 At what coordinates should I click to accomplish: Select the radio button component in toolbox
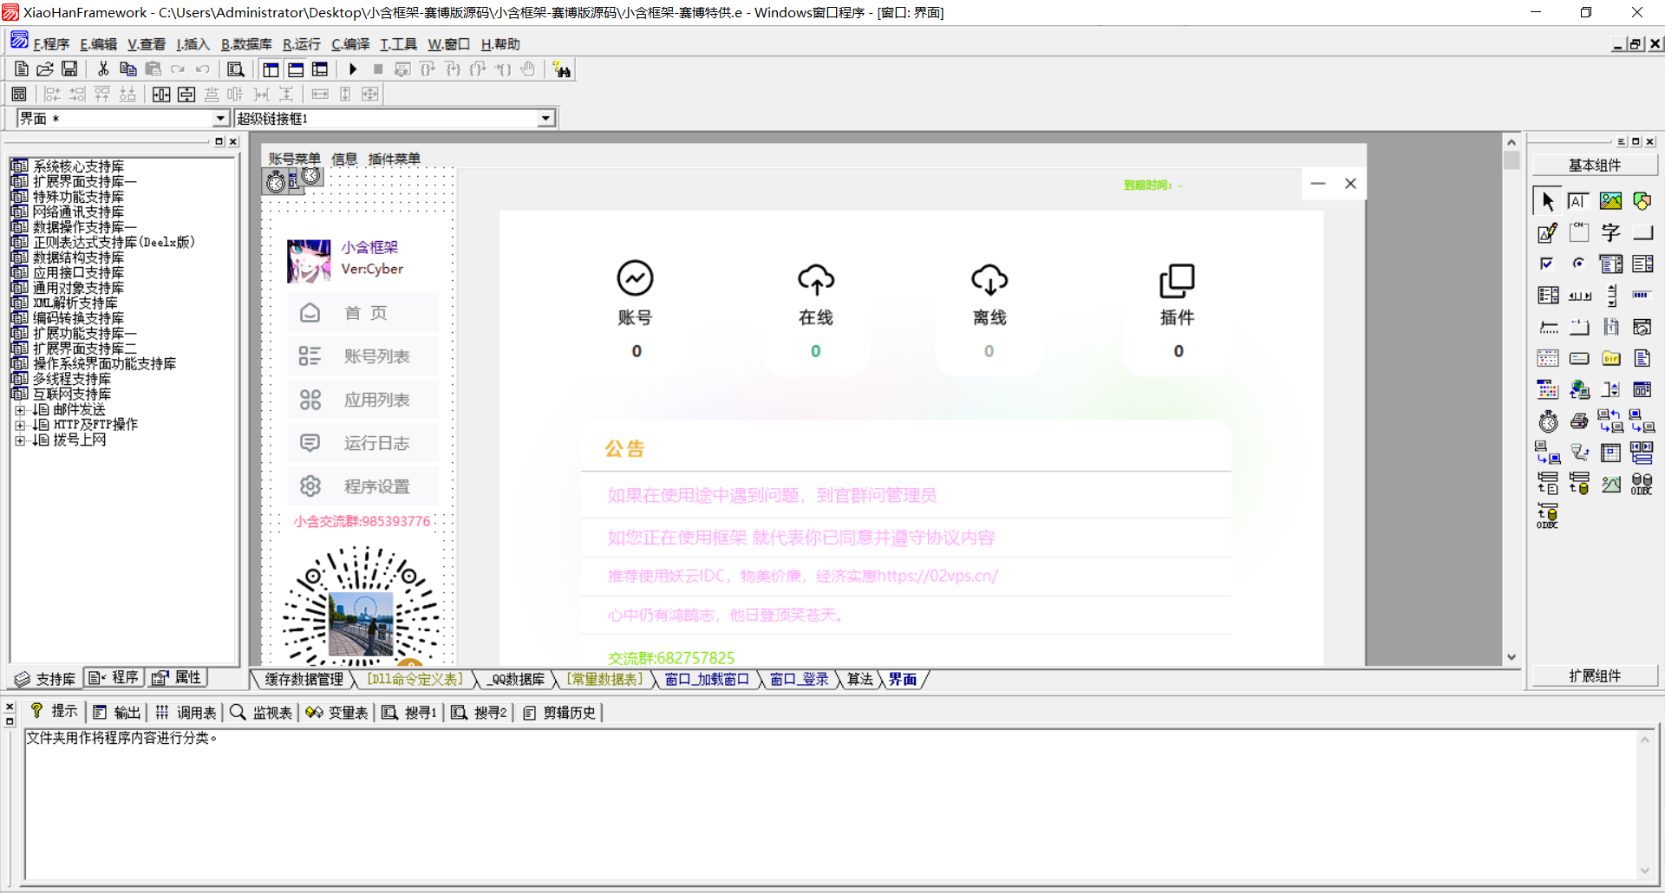coord(1579,264)
